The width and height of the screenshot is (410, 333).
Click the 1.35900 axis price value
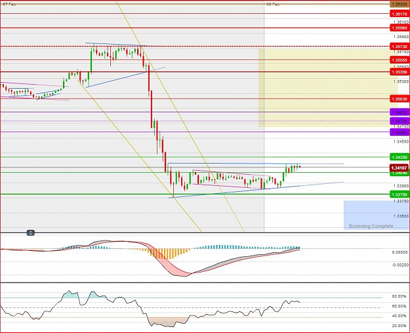[x=401, y=37]
